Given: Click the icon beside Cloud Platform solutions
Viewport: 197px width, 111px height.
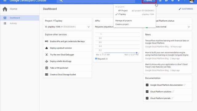Looking at the screenshot, I should (147, 92).
